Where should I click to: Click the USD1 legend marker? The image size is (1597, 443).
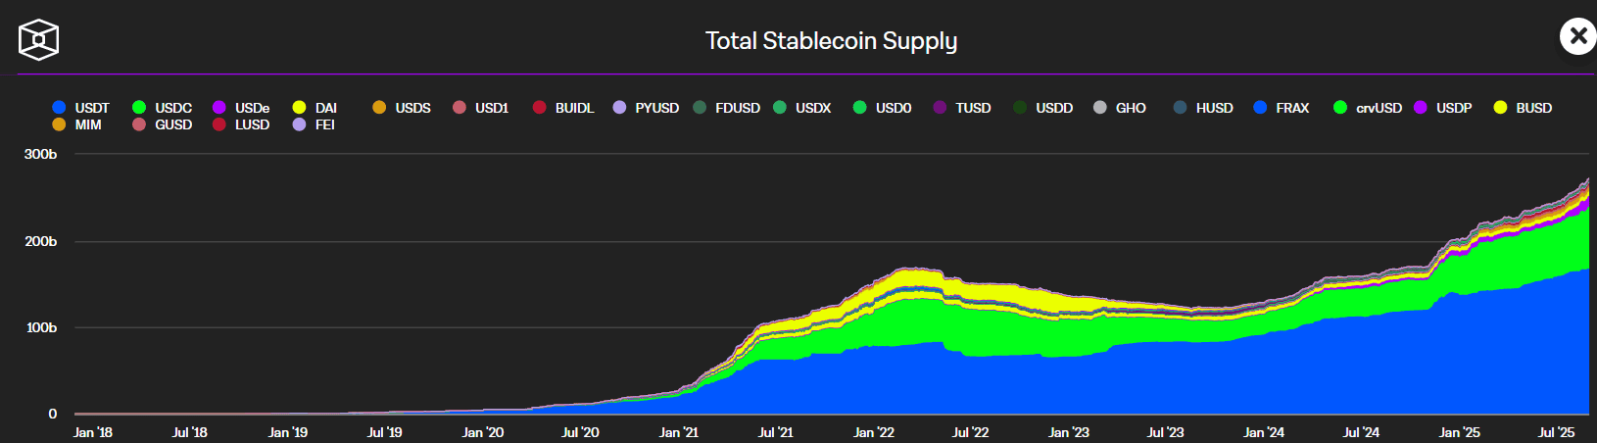[460, 108]
